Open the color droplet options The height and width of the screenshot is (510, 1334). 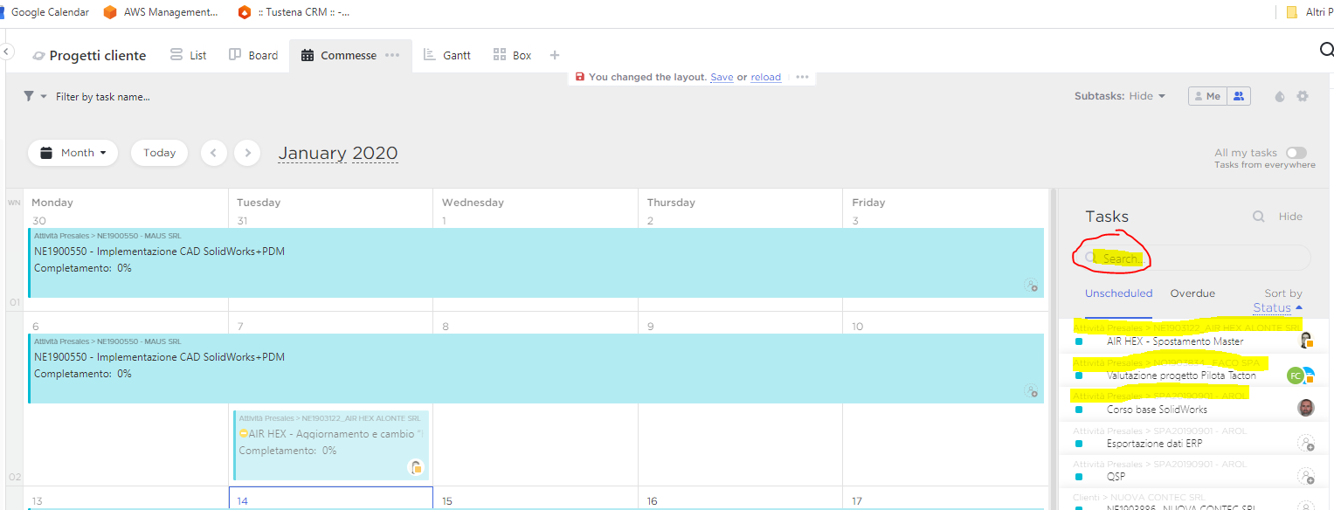click(1280, 96)
